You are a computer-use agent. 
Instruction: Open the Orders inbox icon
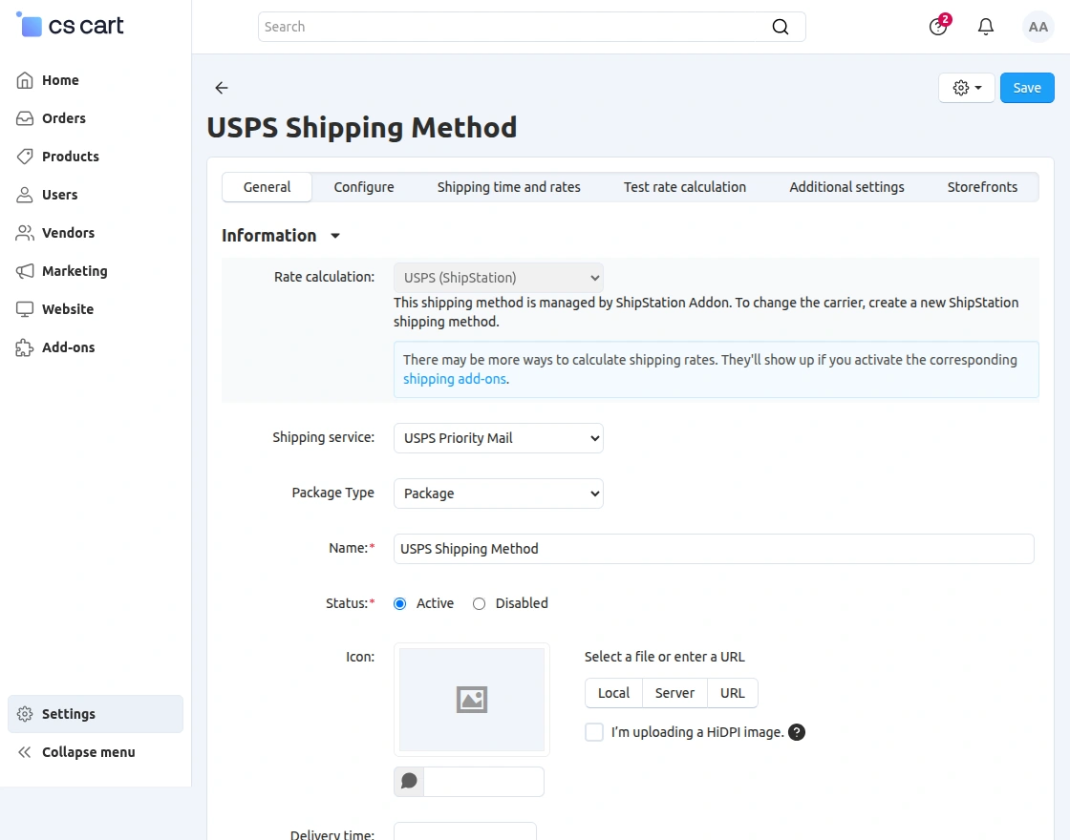pyautogui.click(x=25, y=118)
